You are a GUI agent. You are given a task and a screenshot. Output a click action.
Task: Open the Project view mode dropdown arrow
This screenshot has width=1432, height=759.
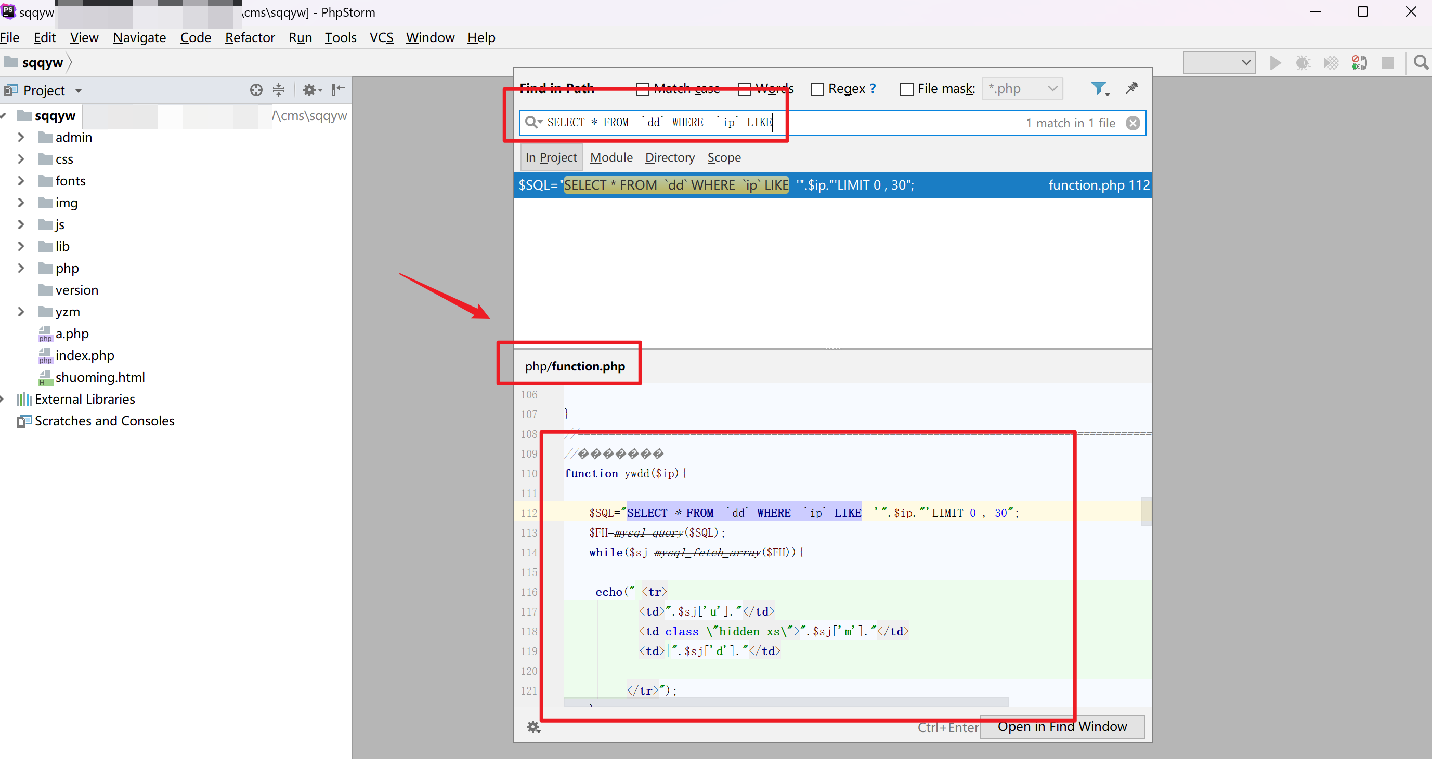pos(79,90)
